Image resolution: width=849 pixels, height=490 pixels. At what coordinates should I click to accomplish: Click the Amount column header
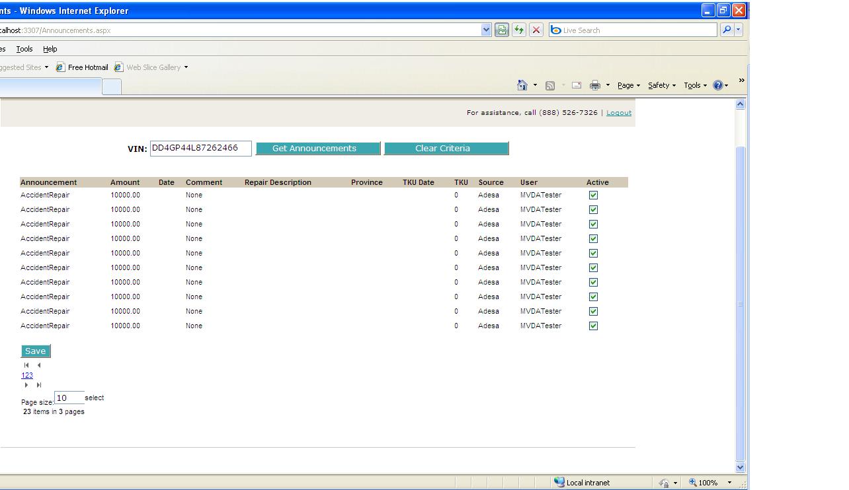point(125,182)
